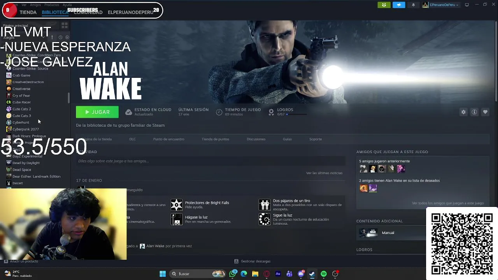Screen dimensions: 498x280
Task: Click the Logros 6/67 progress bar
Action: tap(297, 114)
